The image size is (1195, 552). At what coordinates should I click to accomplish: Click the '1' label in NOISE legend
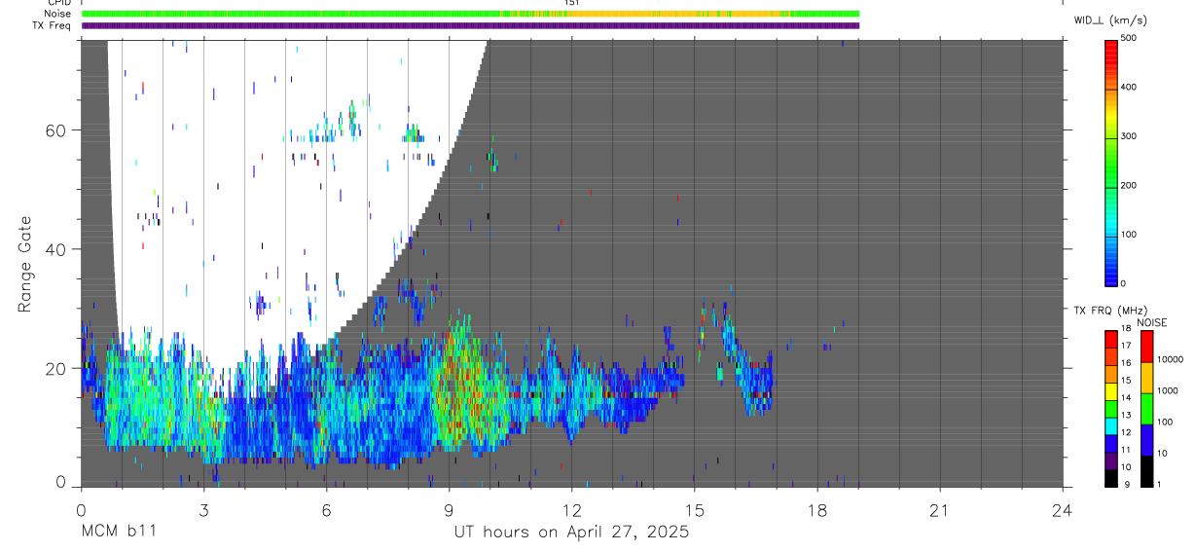point(1161,484)
